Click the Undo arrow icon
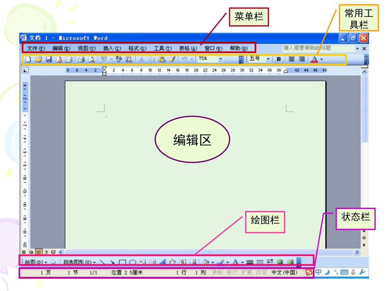The width and height of the screenshot is (388, 291). [x=184, y=59]
